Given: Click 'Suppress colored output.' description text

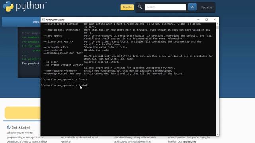Looking at the screenshot, I should (x=102, y=62).
